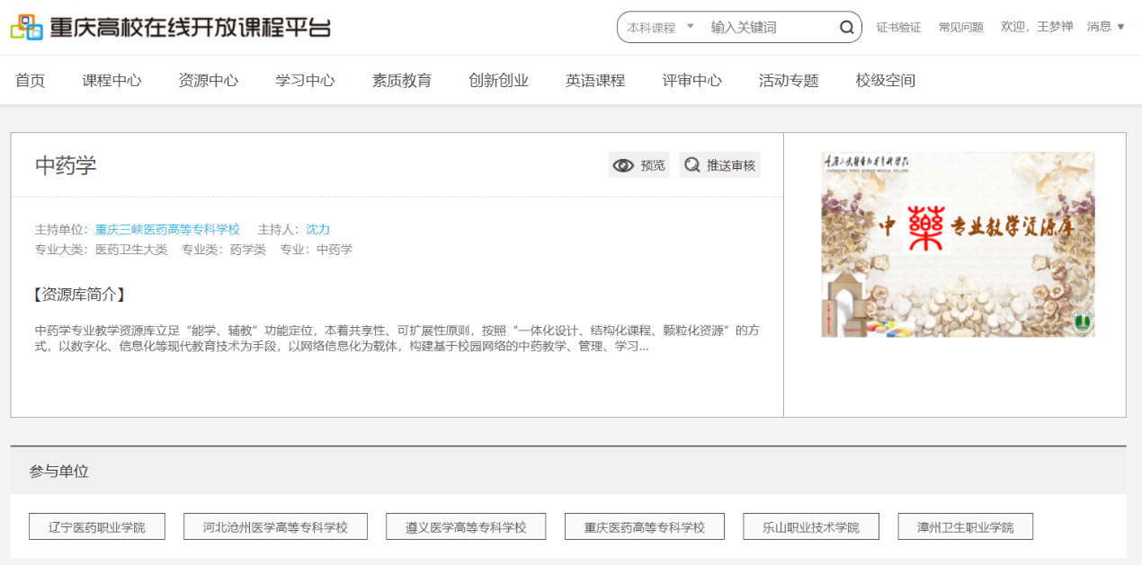Click the push-for-review magnifier icon
Screen dimensions: 1142x565
[692, 165]
